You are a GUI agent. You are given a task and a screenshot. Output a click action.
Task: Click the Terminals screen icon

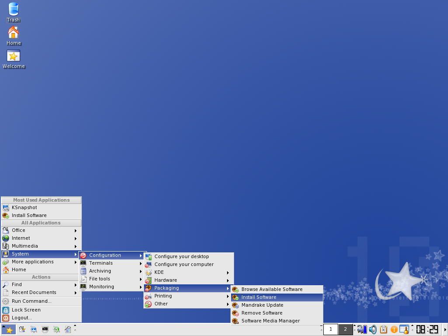pyautogui.click(x=83, y=263)
